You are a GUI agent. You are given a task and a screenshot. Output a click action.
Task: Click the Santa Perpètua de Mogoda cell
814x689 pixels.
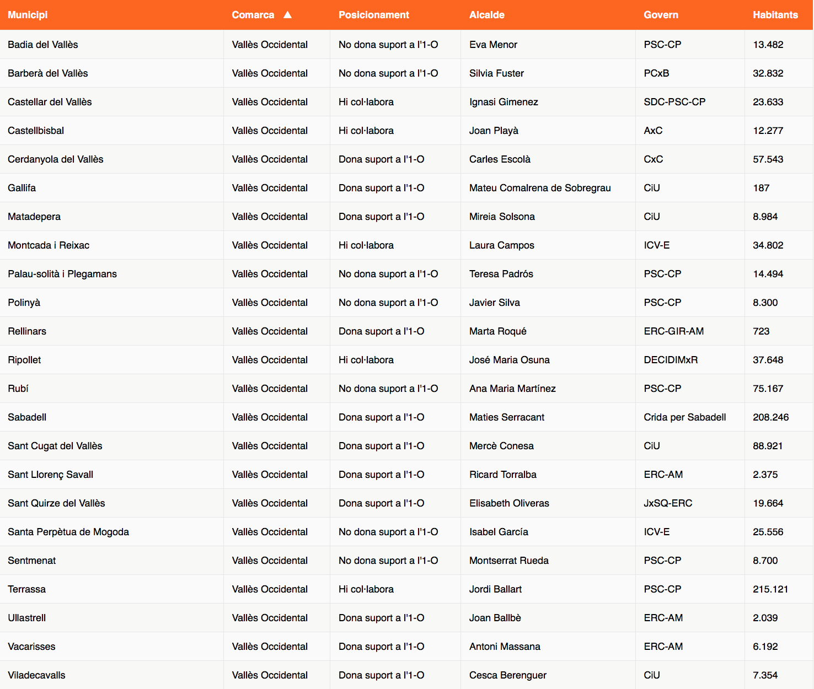(x=68, y=532)
